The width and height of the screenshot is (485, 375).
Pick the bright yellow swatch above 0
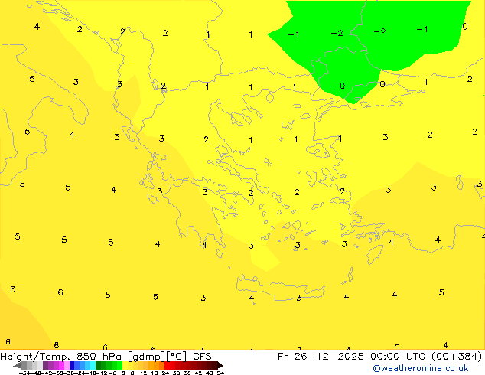(125, 365)
